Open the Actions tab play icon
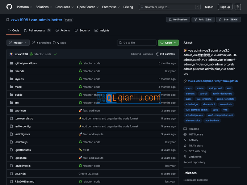Image resolution: width=247 pixels, height=185 pixels. 57,30
